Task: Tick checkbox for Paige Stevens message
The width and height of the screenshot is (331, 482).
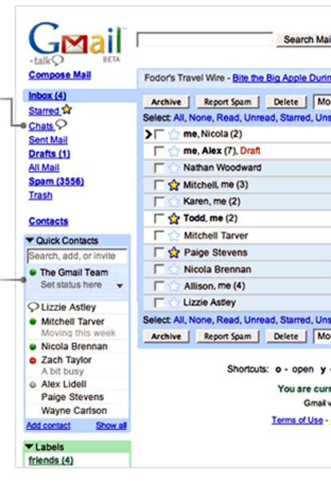Action: [159, 253]
